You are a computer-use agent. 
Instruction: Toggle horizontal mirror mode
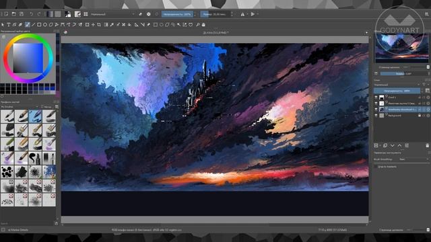(x=242, y=14)
